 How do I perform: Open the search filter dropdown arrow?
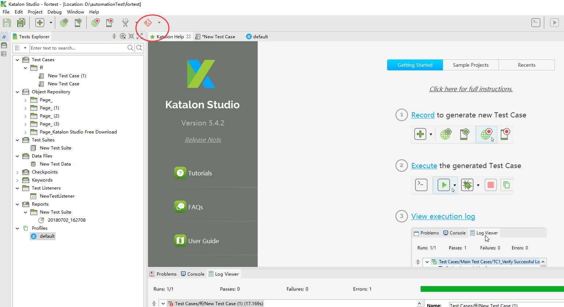(25, 48)
